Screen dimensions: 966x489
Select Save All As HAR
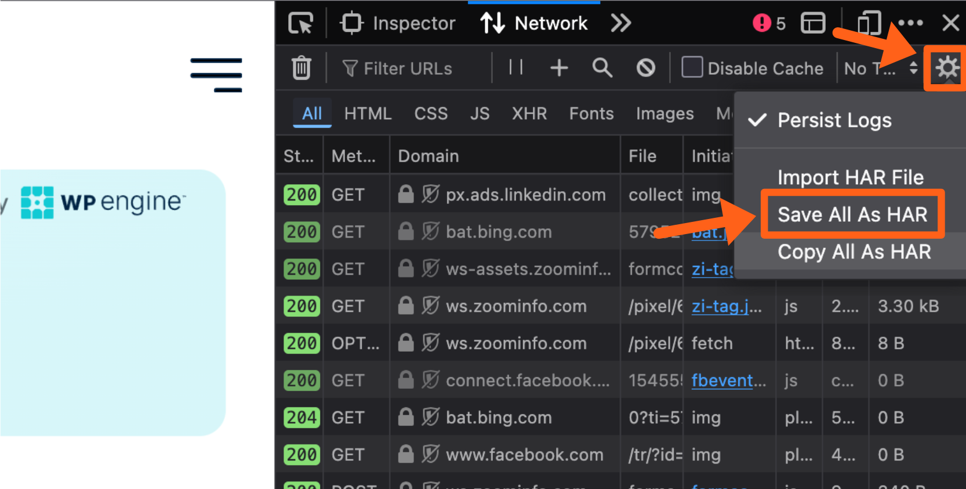click(852, 214)
